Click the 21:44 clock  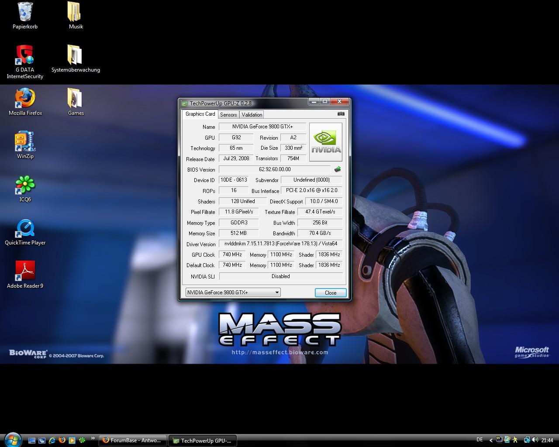(547, 440)
